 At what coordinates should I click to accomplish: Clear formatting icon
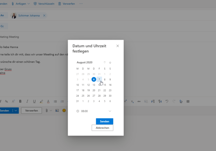(x=181, y=101)
